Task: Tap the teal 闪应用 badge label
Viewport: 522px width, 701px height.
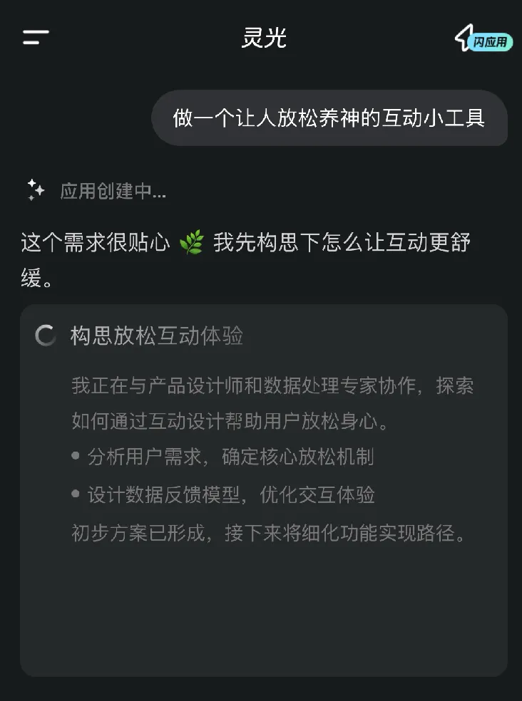Action: click(491, 42)
